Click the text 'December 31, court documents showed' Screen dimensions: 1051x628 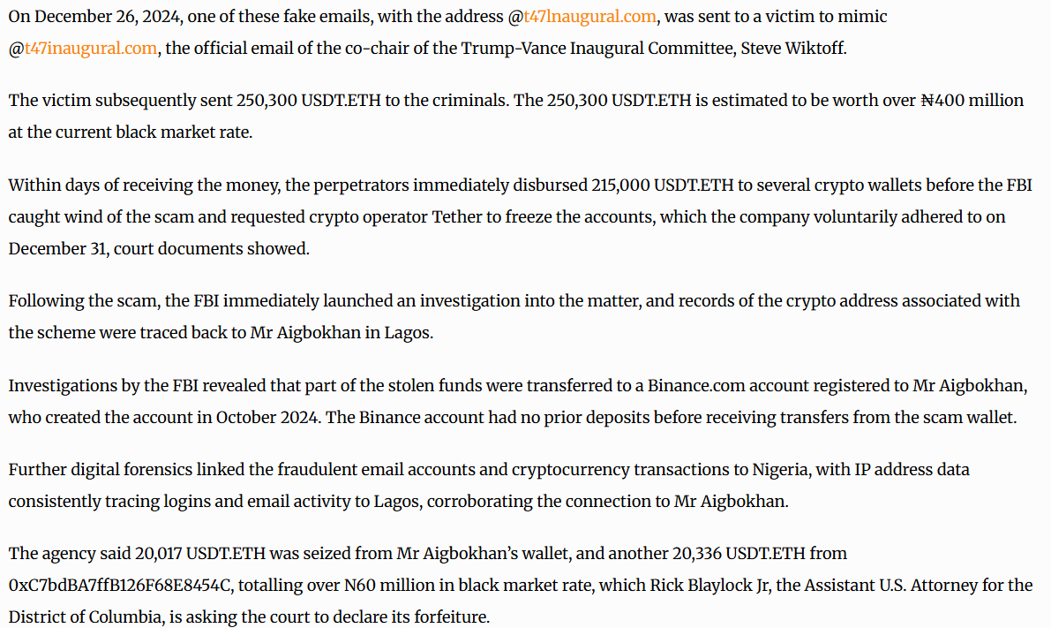159,249
